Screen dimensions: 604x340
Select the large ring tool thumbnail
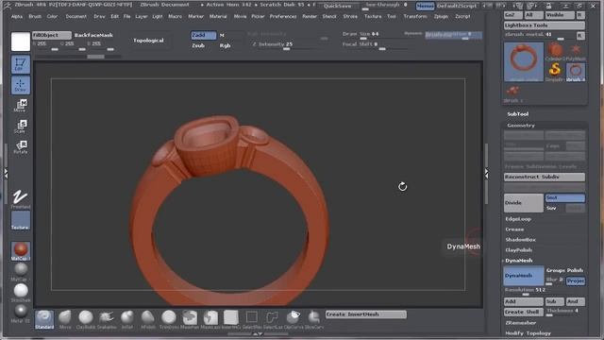524,61
